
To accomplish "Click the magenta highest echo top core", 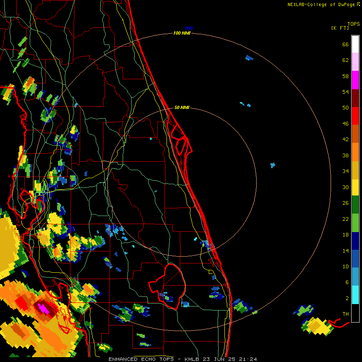I will tap(43, 309).
